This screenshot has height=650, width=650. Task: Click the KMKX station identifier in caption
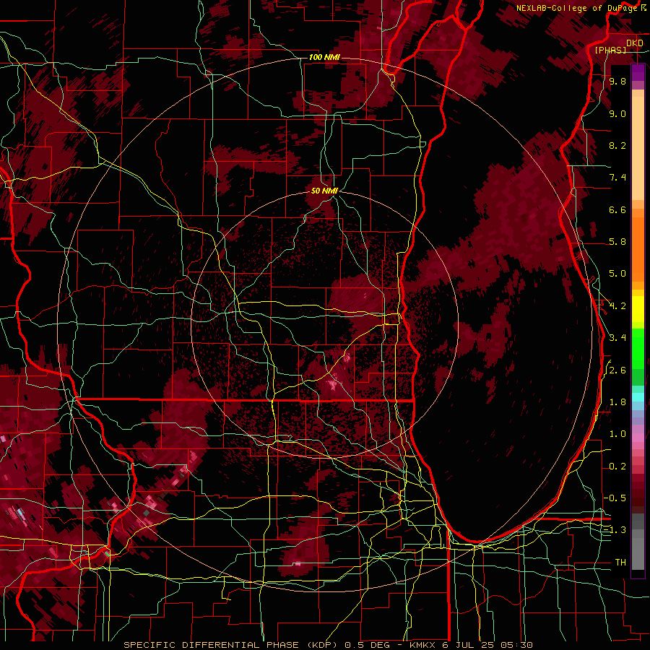pyautogui.click(x=424, y=645)
